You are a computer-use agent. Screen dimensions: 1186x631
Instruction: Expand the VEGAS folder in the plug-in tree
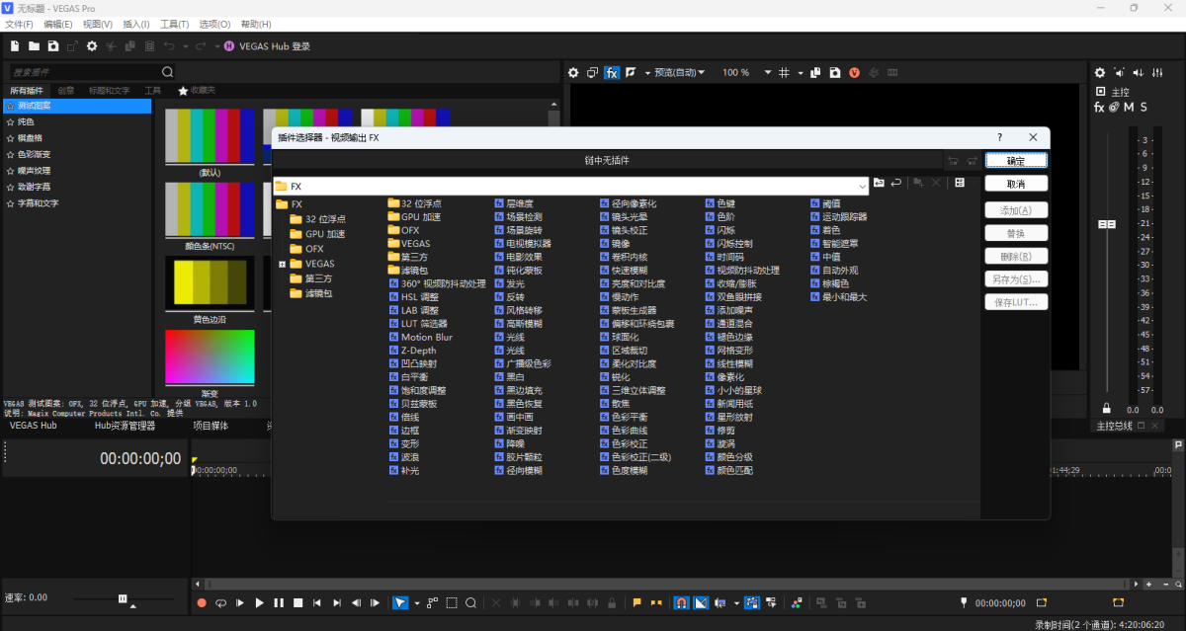[283, 264]
